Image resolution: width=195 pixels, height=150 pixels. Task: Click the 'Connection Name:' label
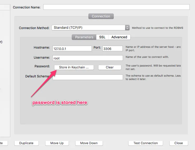pyautogui.click(x=27, y=7)
